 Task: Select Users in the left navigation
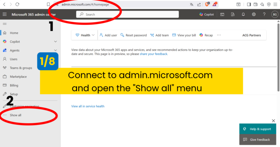[13, 59]
